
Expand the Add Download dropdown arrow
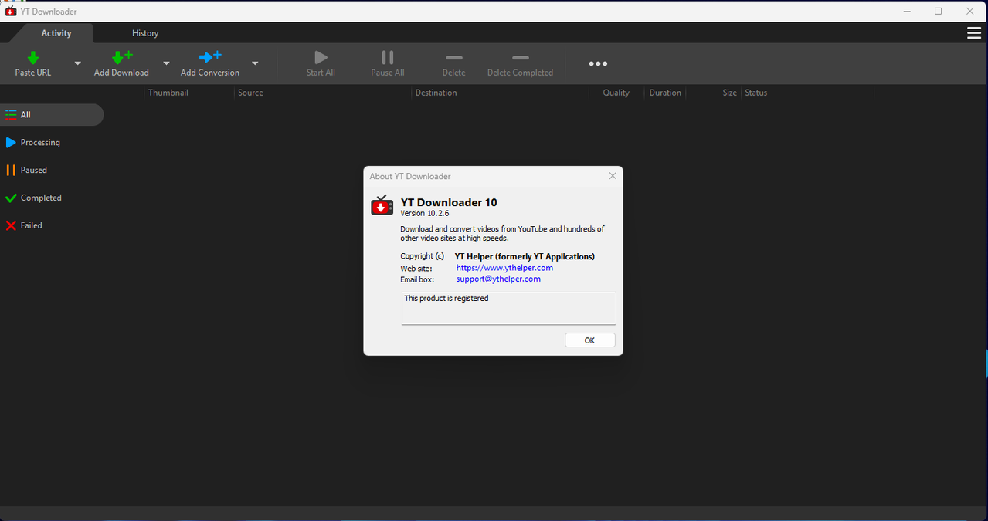click(x=166, y=63)
